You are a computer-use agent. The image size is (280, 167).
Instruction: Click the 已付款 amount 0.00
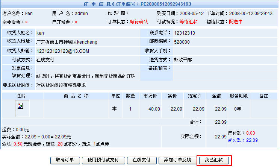pyautogui.click(x=250, y=133)
